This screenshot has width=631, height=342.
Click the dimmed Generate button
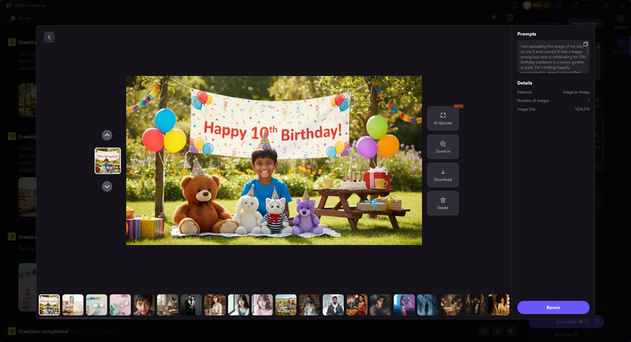[566, 321]
